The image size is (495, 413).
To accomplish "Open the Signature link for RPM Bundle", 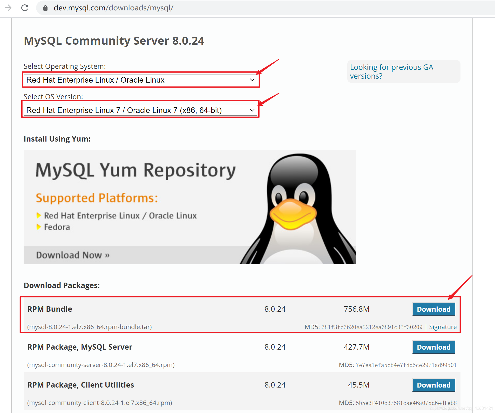I will (x=443, y=327).
